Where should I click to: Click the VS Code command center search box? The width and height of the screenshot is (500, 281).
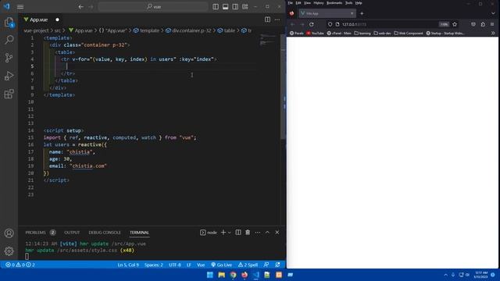coord(153,7)
